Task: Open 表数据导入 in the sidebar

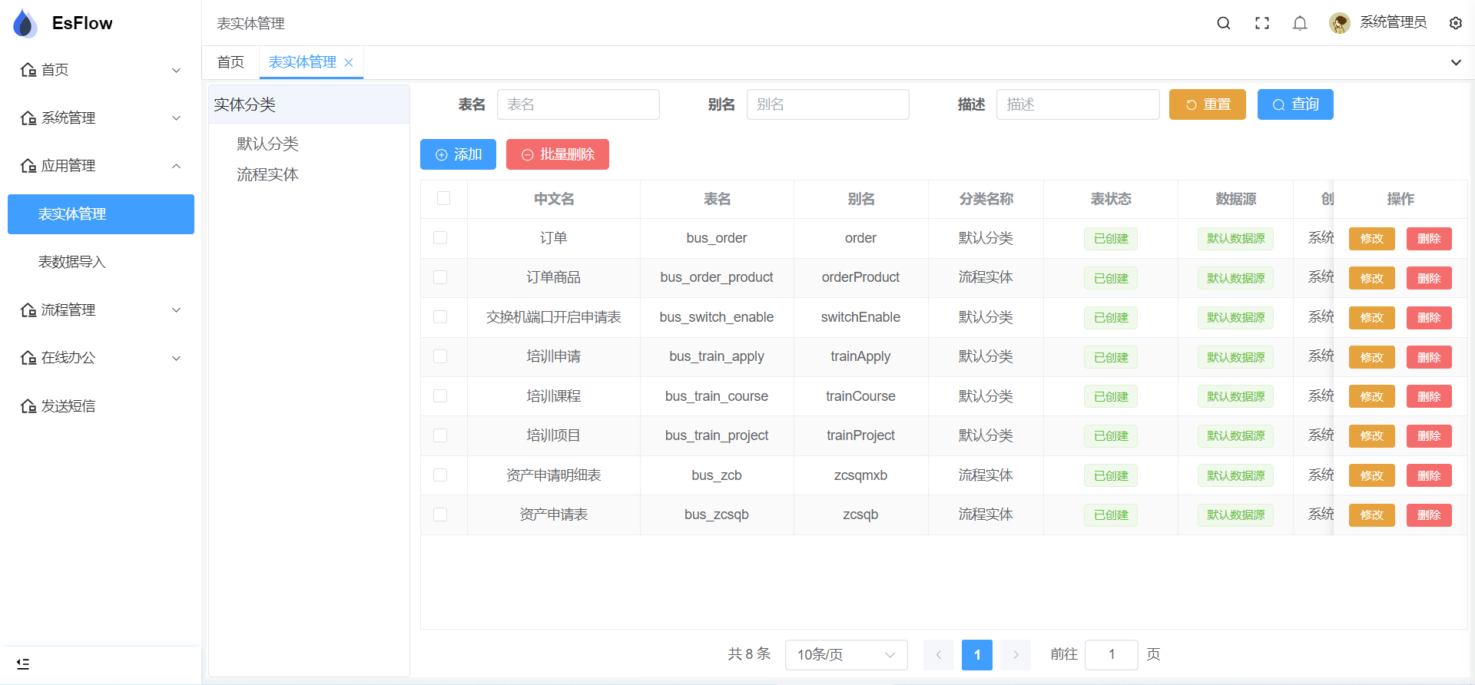Action: click(x=72, y=262)
